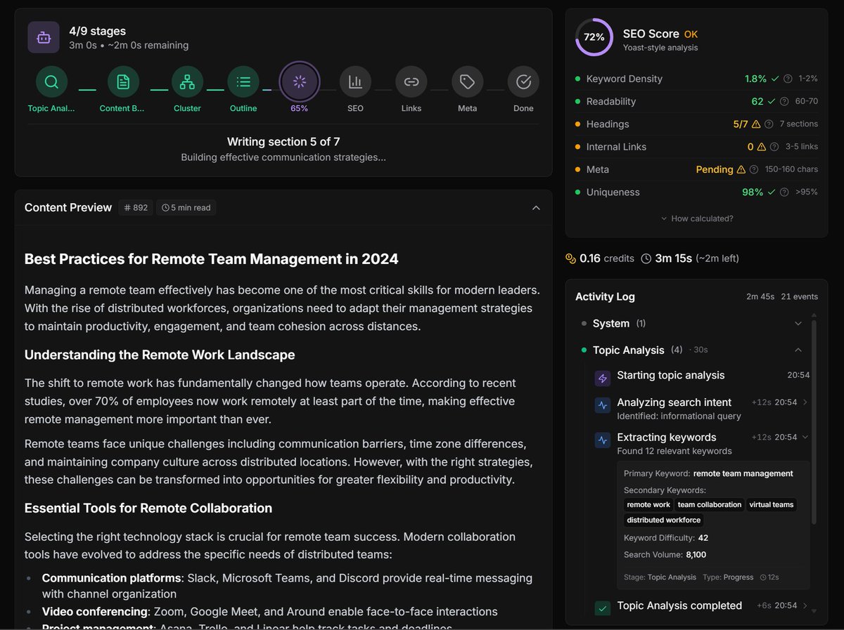Expand the System log group
The height and width of the screenshot is (630, 844).
click(x=798, y=323)
